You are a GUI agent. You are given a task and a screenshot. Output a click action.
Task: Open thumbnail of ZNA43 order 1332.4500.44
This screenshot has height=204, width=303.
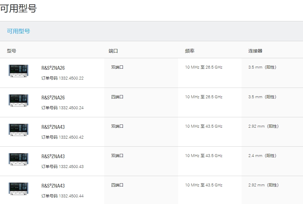(x=18, y=189)
